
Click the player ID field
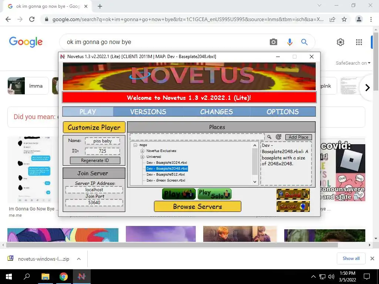103,151
